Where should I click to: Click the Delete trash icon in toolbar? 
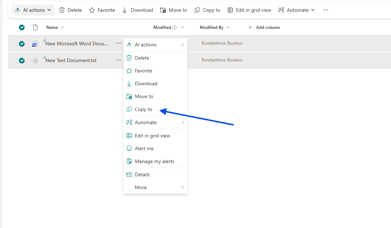coord(62,10)
